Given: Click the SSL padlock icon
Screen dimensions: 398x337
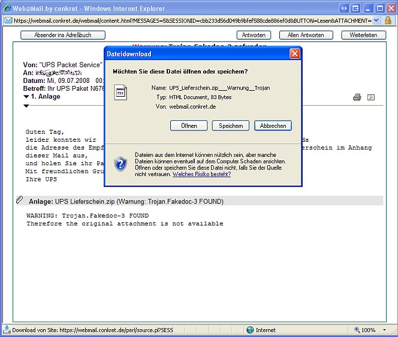Looking at the screenshot, I should (x=388, y=20).
